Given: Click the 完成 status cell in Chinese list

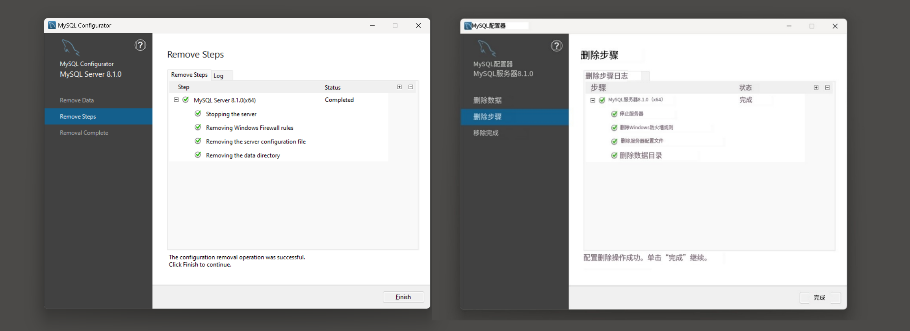Looking at the screenshot, I should pyautogui.click(x=746, y=100).
